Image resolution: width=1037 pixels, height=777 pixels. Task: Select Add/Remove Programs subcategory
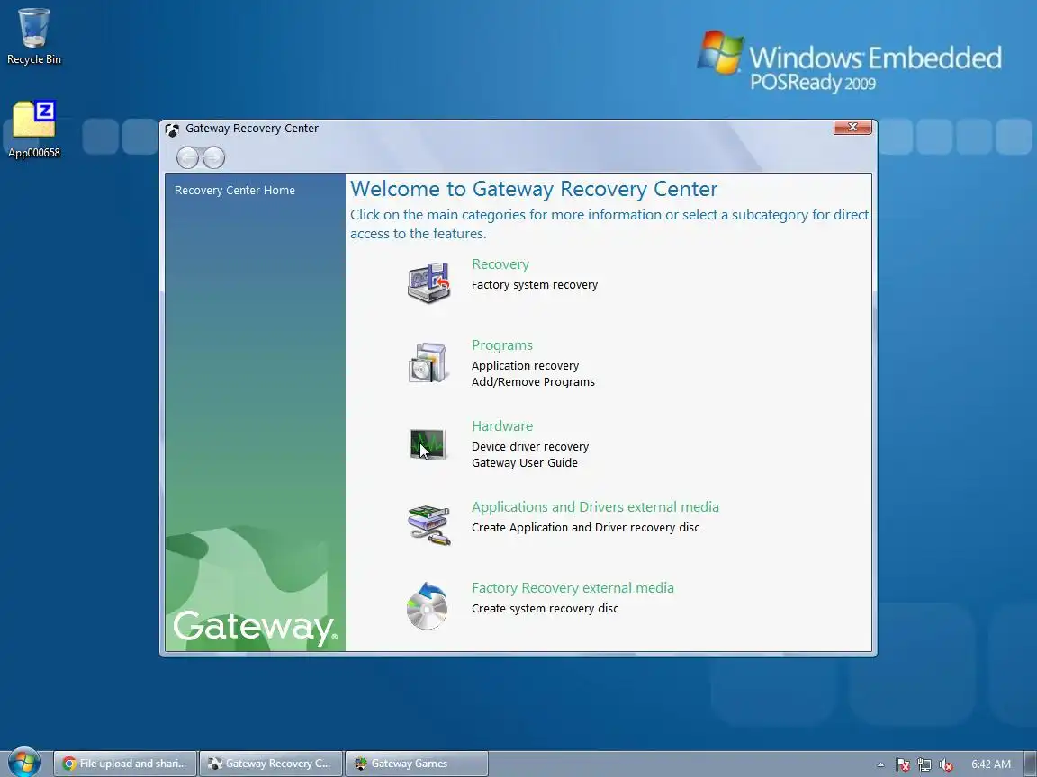pyautogui.click(x=533, y=382)
